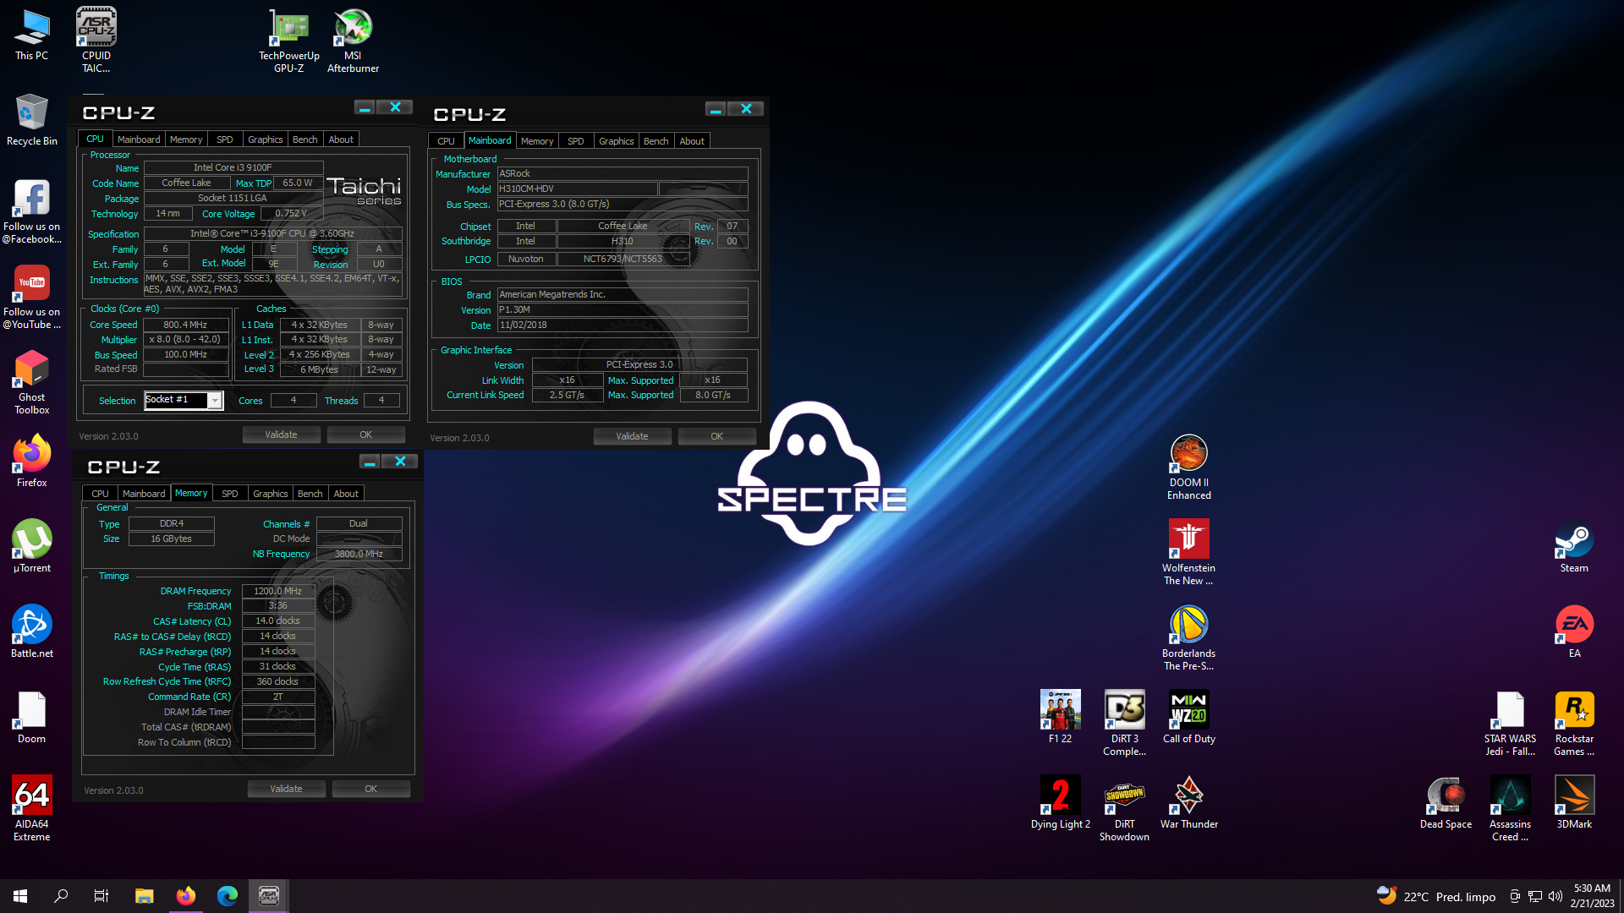This screenshot has width=1624, height=913.
Task: Open the weather widget 22°C
Action: pyautogui.click(x=1435, y=896)
